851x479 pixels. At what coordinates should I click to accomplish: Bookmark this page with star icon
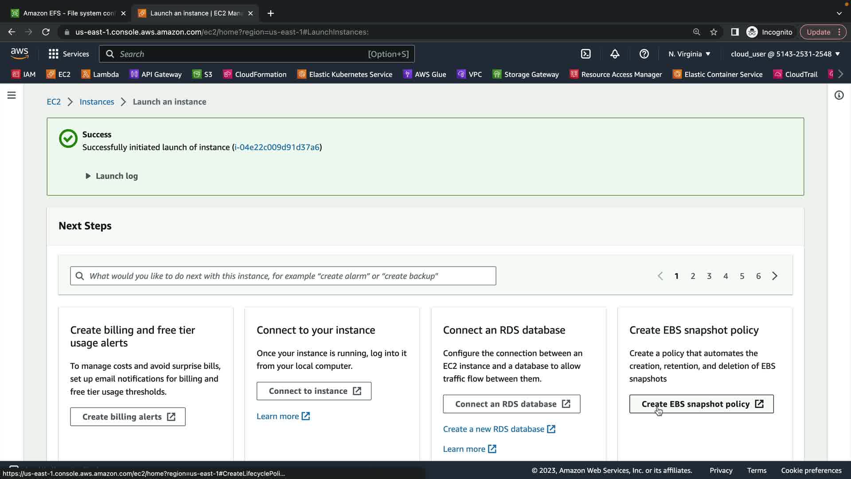coord(714,32)
